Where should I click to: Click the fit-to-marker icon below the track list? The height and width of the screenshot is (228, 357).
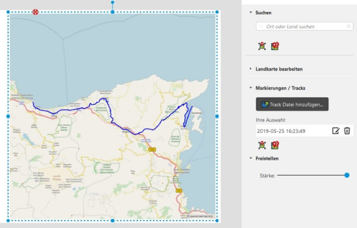tap(262, 145)
